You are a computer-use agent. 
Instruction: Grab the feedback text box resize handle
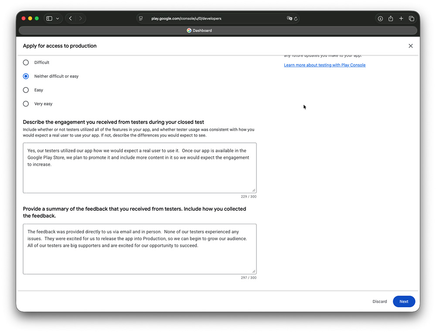pyautogui.click(x=254, y=271)
